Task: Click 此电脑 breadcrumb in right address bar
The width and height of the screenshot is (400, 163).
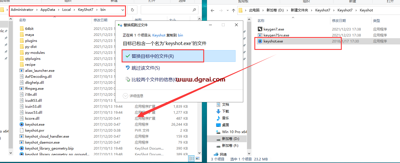Action: point(254,10)
